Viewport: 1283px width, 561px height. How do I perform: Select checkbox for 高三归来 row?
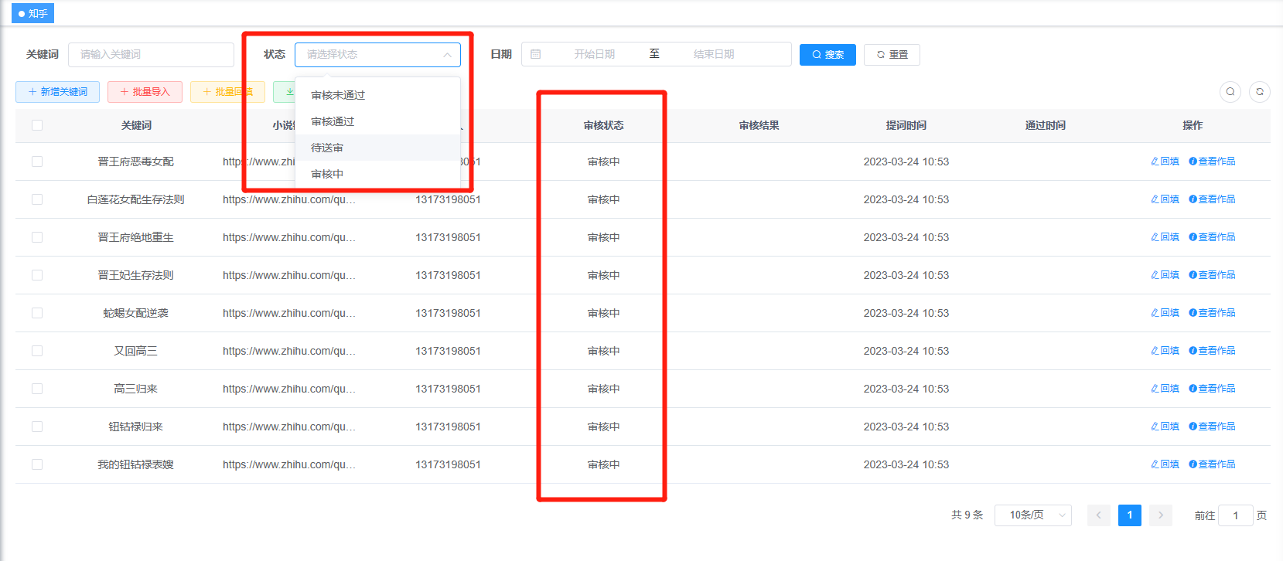click(x=37, y=389)
